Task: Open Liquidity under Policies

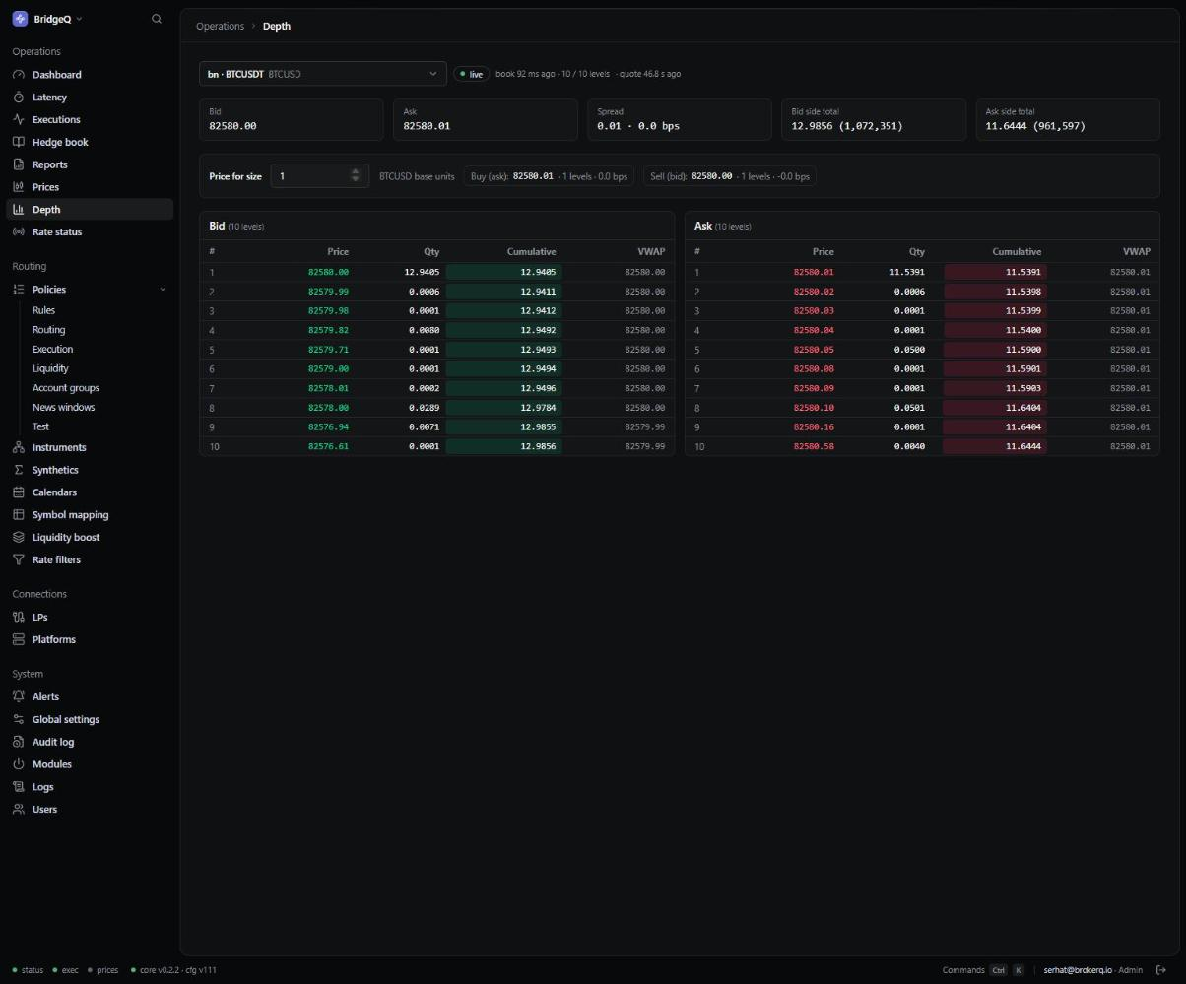Action: (50, 368)
